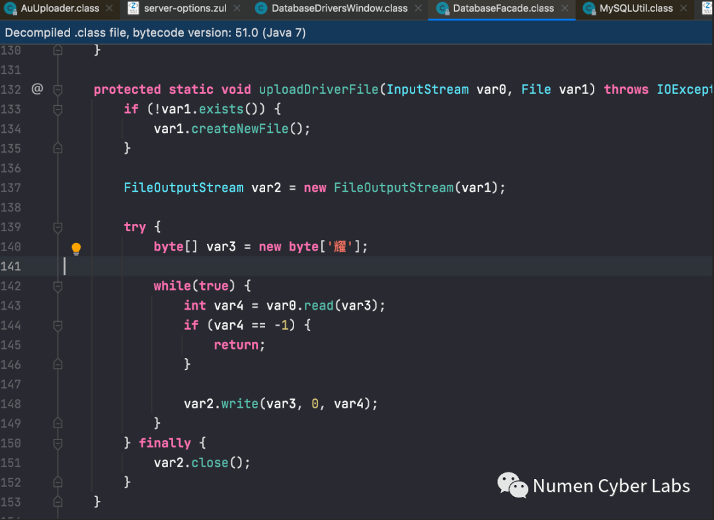Click the server-options.zul tab's file icon
This screenshot has height=520, width=714.
[133, 9]
